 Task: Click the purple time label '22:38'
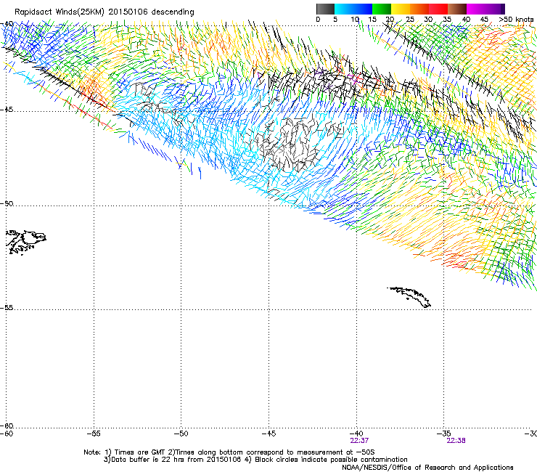coord(456,441)
